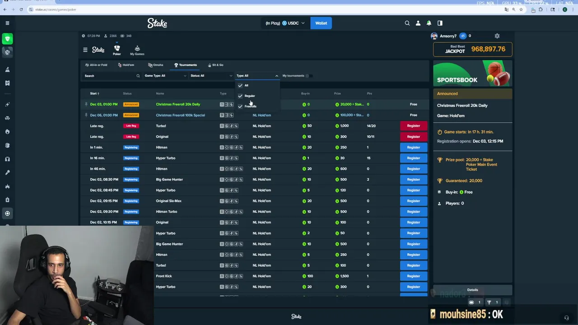
Task: Open the poker lobby hamburger menu
Action: 85,50
